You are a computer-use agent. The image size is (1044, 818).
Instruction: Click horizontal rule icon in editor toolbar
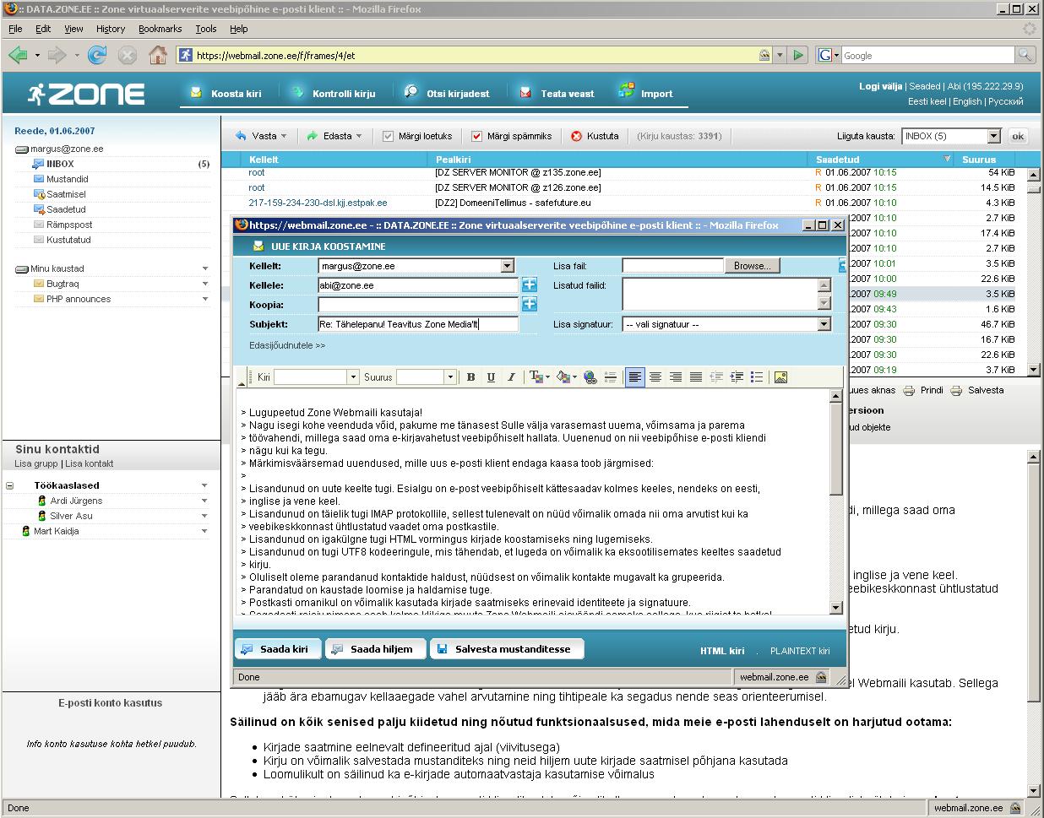[610, 377]
